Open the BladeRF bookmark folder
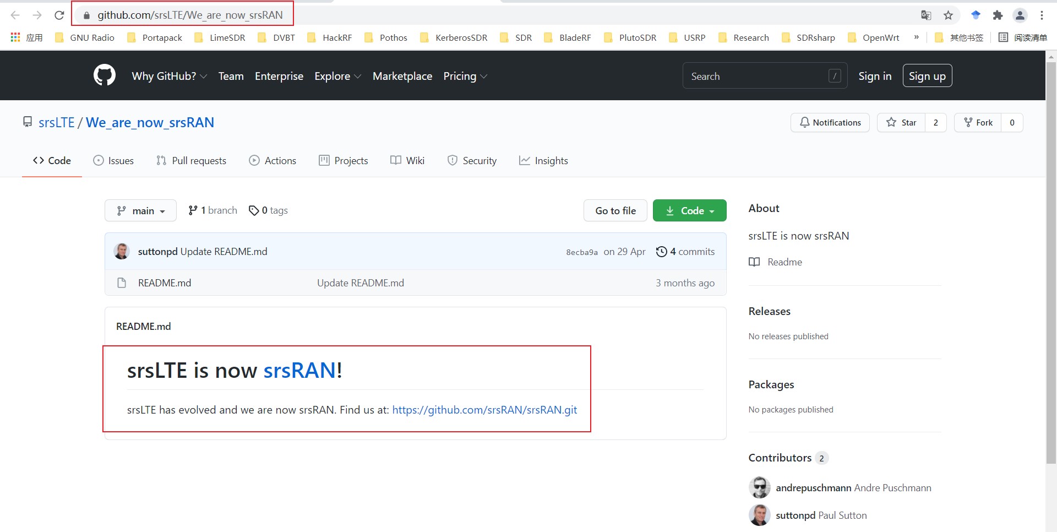This screenshot has width=1057, height=532. pos(567,37)
